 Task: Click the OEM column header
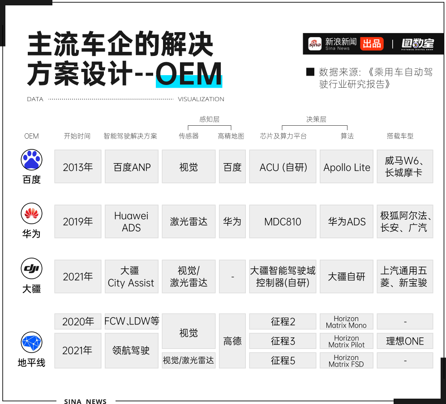click(x=32, y=136)
